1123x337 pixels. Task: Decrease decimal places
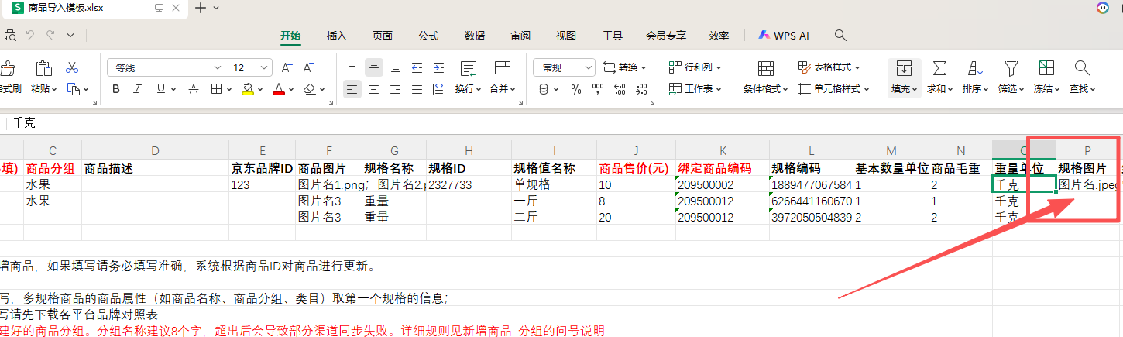pos(642,89)
